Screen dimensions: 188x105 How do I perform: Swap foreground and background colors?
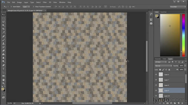tap(5, 86)
